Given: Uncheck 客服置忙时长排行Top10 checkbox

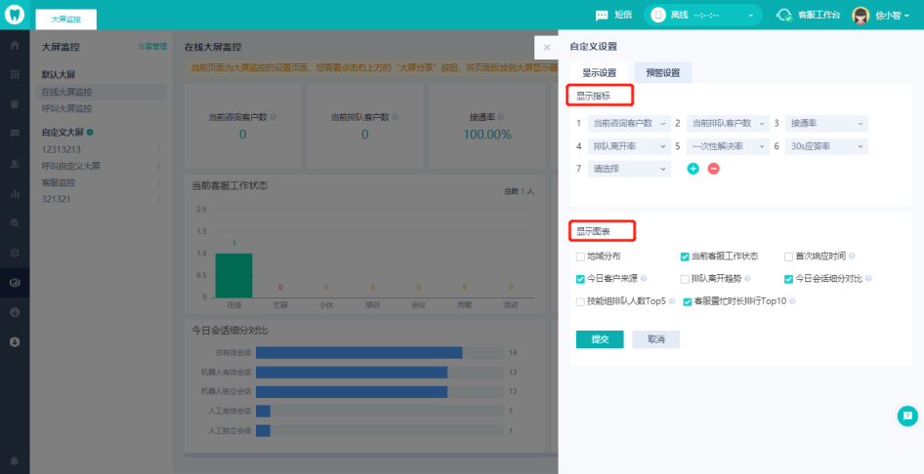Looking at the screenshot, I should pyautogui.click(x=687, y=302).
